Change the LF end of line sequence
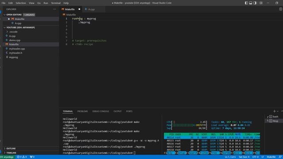 263,157
